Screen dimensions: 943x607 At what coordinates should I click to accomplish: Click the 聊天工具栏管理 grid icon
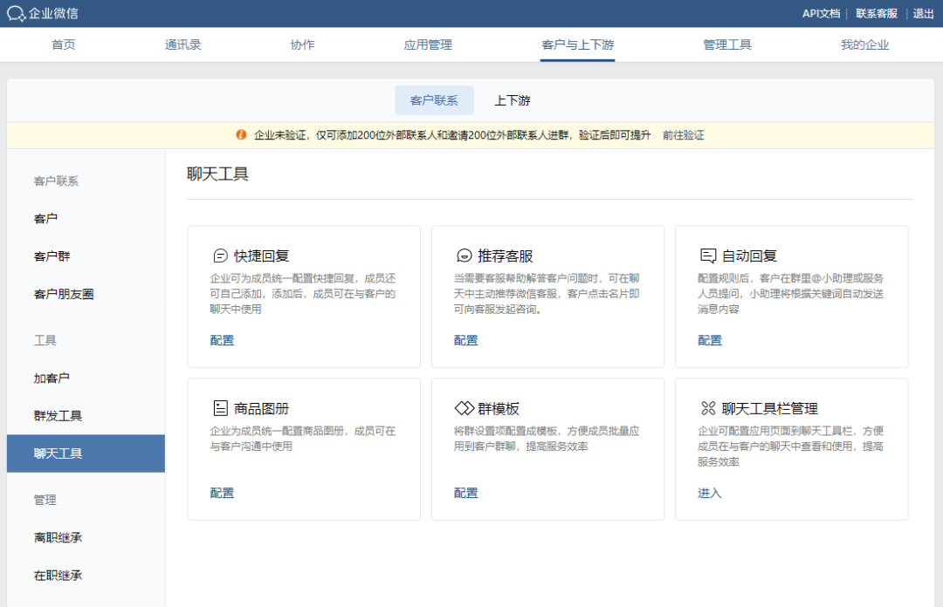point(708,408)
